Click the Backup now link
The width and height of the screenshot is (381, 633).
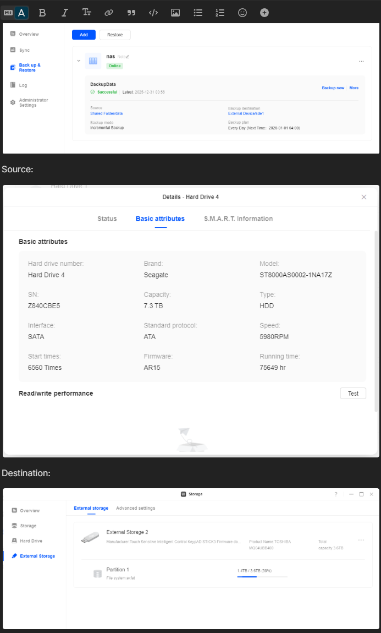(333, 88)
